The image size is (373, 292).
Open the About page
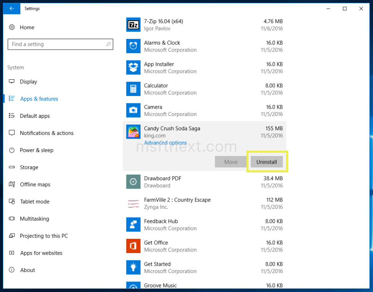click(x=27, y=270)
